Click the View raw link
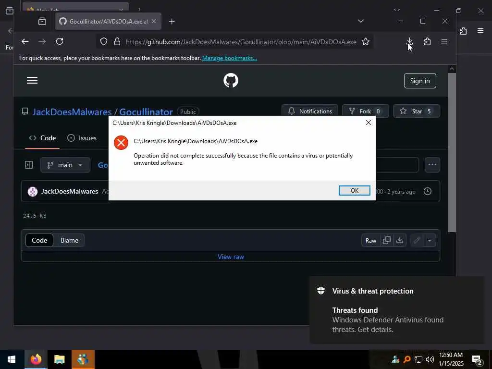This screenshot has height=369, width=492. pyautogui.click(x=231, y=257)
